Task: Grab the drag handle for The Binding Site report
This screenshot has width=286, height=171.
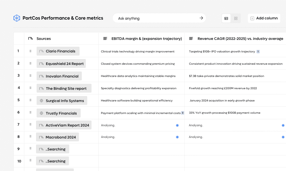Action: [x=31, y=88]
